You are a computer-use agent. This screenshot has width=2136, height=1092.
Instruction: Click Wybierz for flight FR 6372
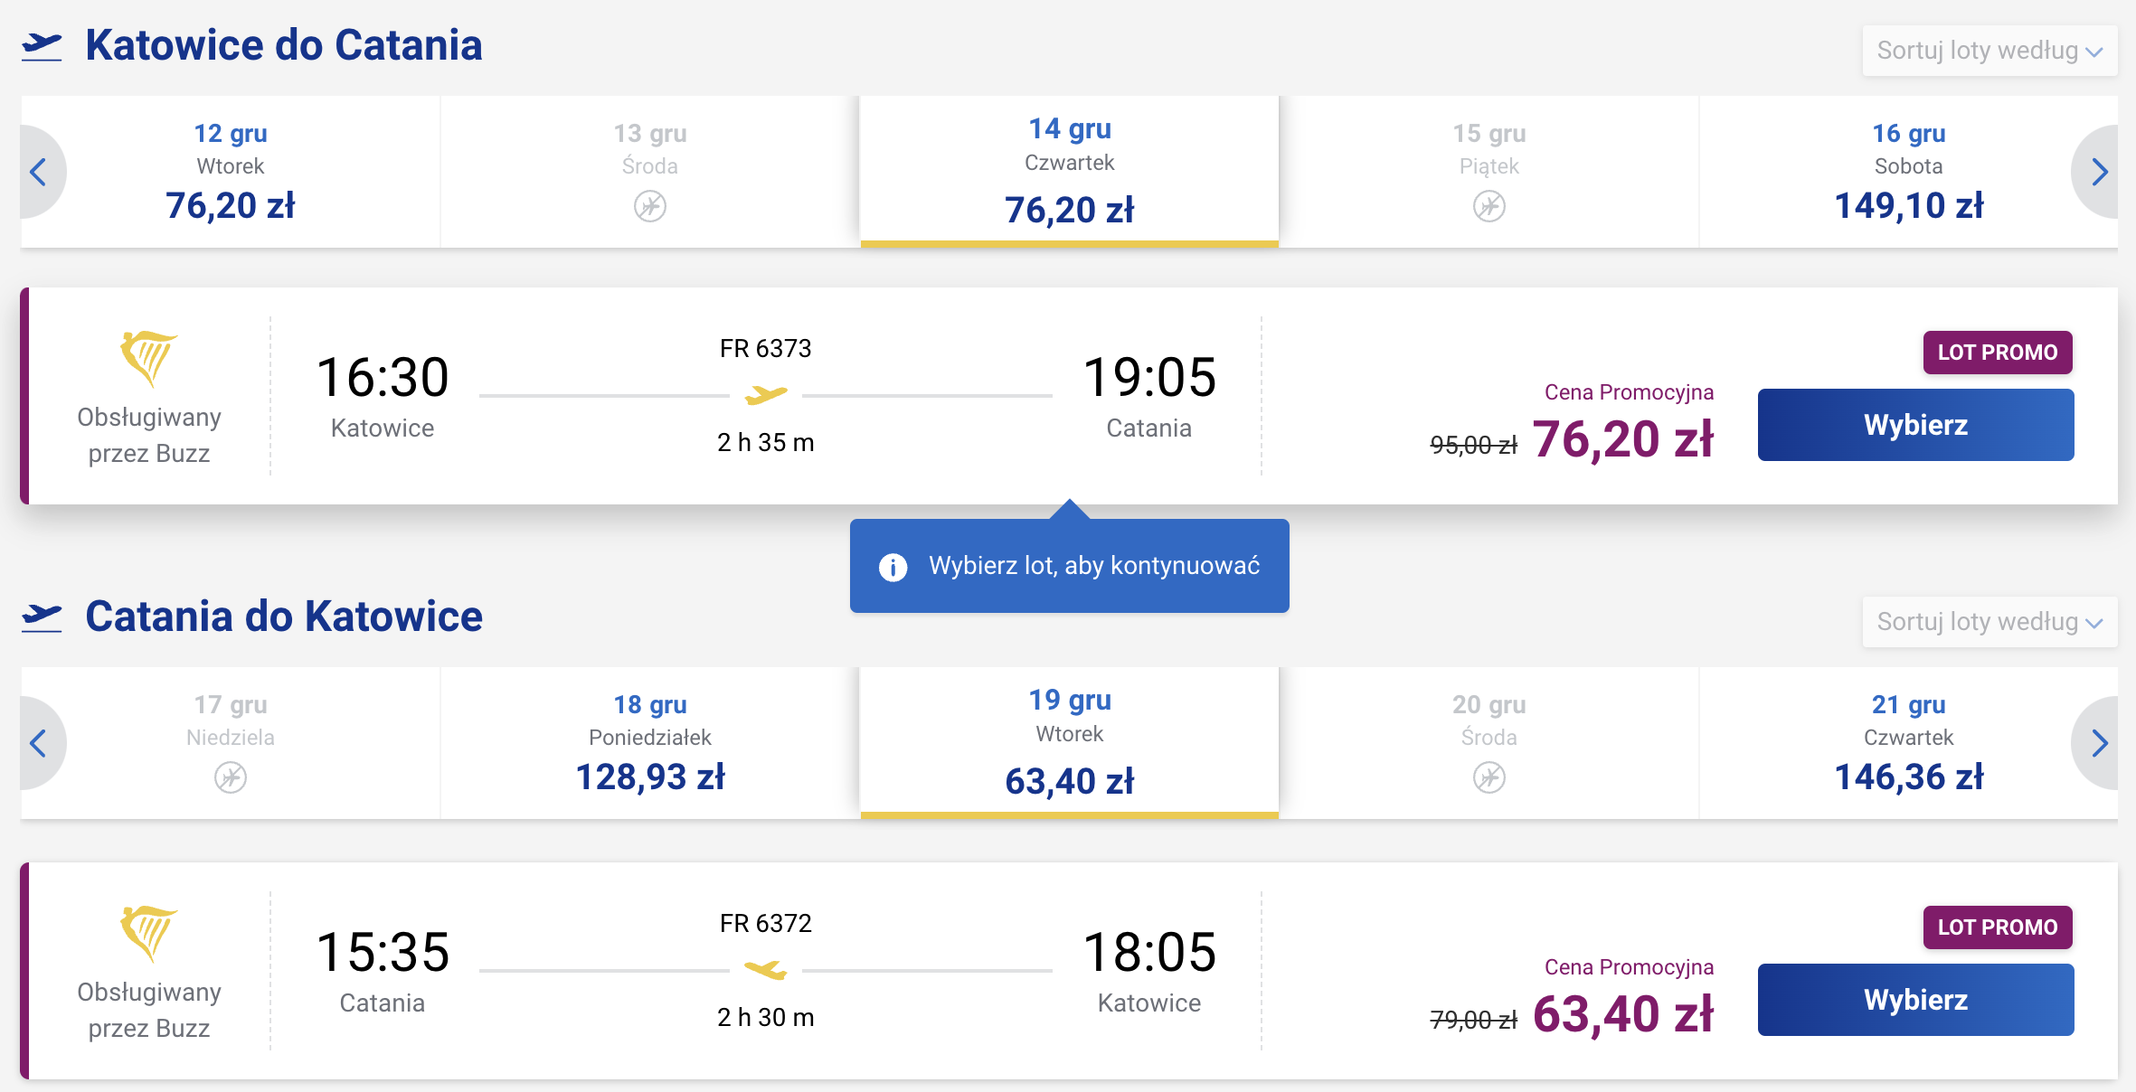pos(1915,1000)
